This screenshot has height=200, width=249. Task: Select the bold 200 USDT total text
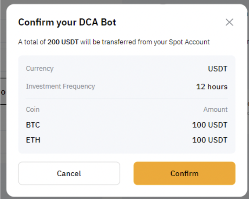63,42
